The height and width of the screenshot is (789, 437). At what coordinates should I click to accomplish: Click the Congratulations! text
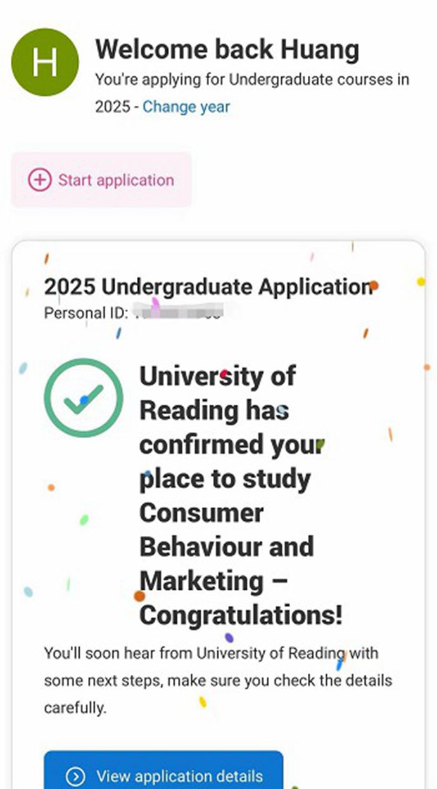pos(241,615)
